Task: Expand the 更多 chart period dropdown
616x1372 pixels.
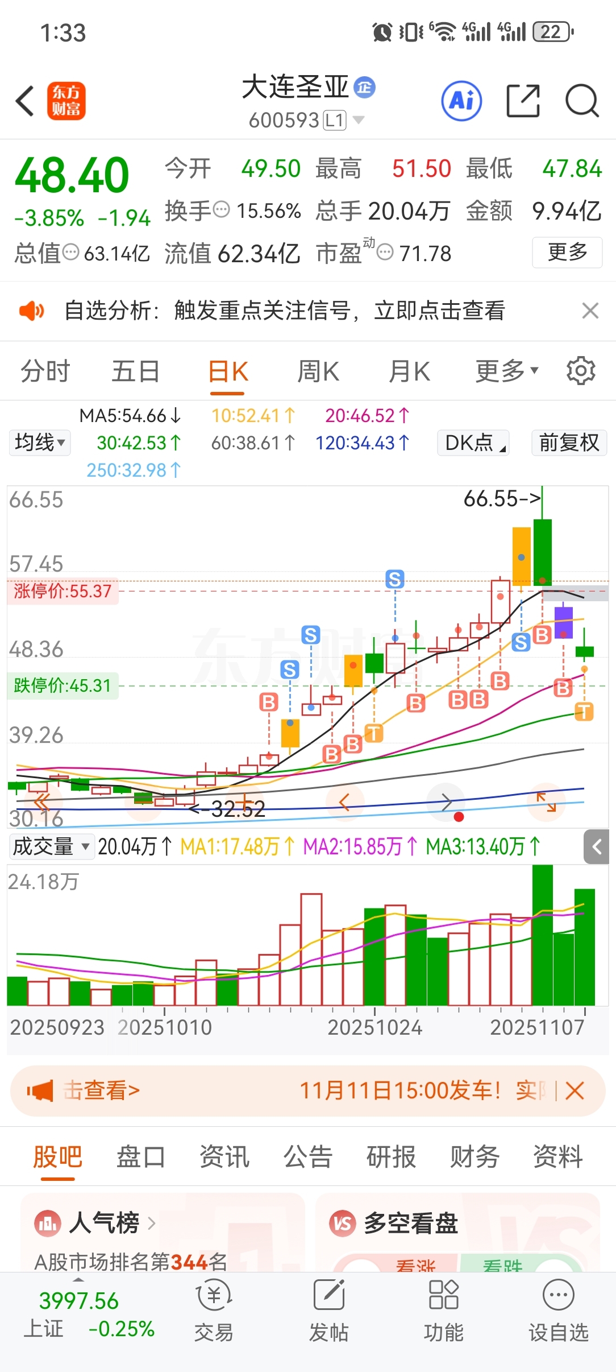Action: 507,371
